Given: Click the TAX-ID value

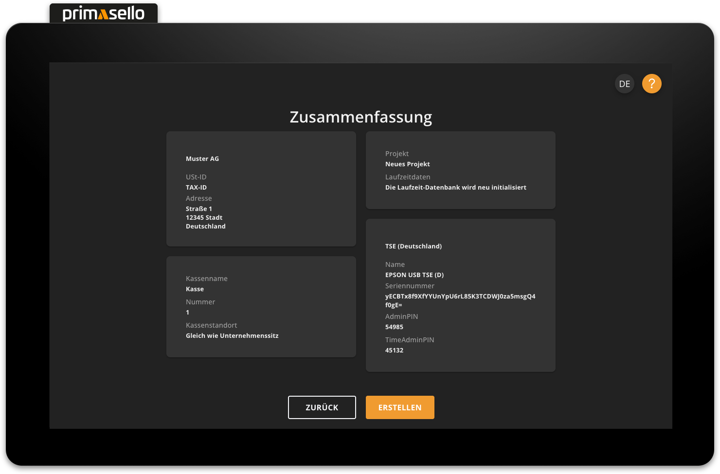Looking at the screenshot, I should pos(196,188).
